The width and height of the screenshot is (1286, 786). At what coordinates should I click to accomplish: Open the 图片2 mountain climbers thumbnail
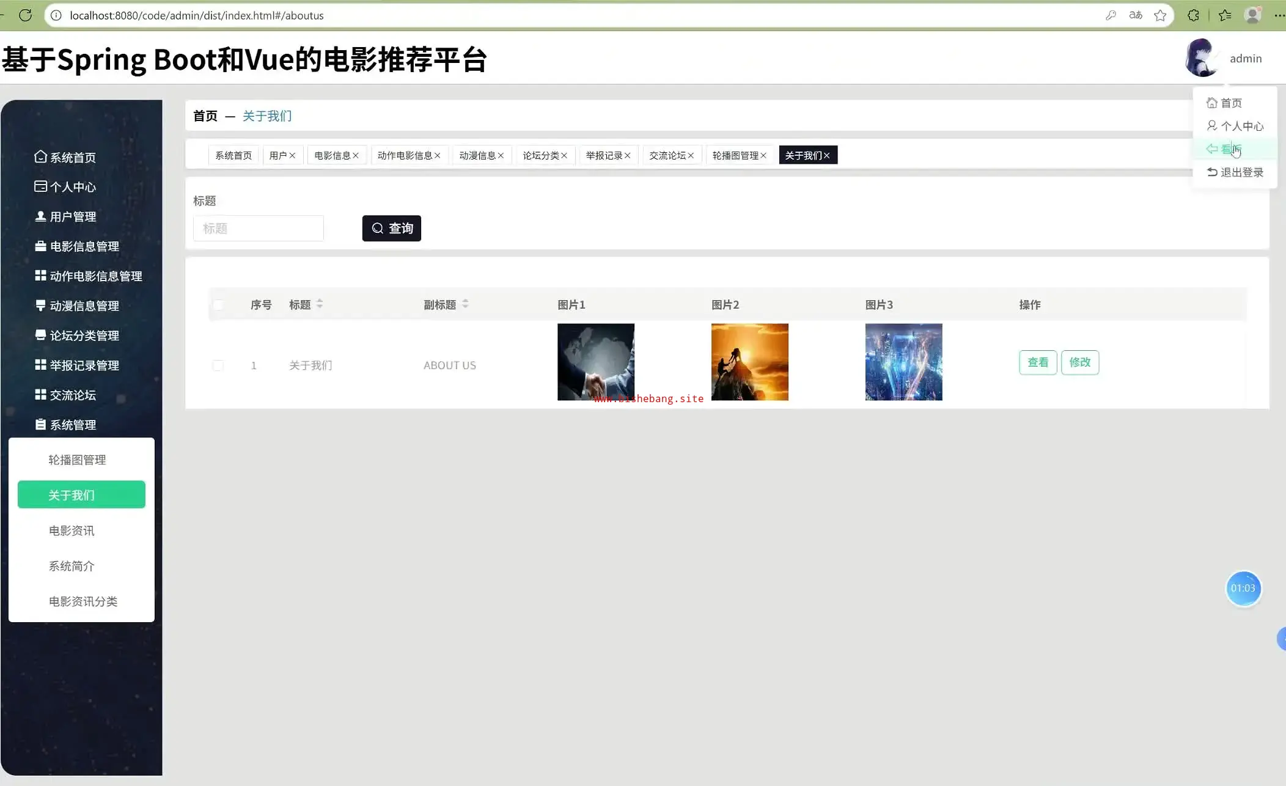pos(749,362)
